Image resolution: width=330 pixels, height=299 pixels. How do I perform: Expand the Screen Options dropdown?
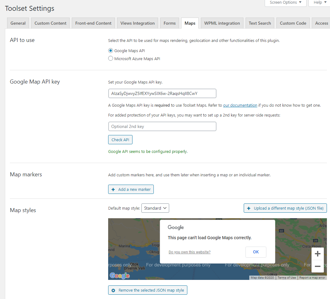(285, 2)
